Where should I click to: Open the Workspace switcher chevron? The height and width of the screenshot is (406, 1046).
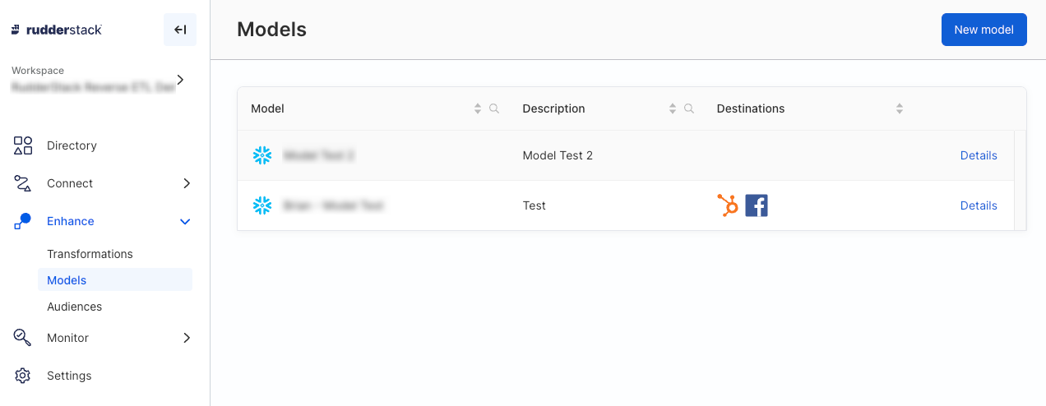[x=181, y=80]
